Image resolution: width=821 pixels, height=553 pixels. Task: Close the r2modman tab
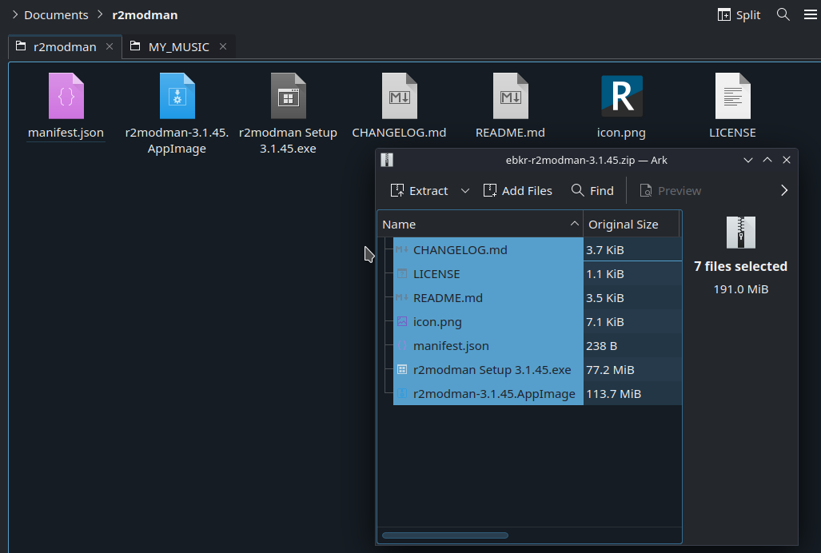coord(110,46)
